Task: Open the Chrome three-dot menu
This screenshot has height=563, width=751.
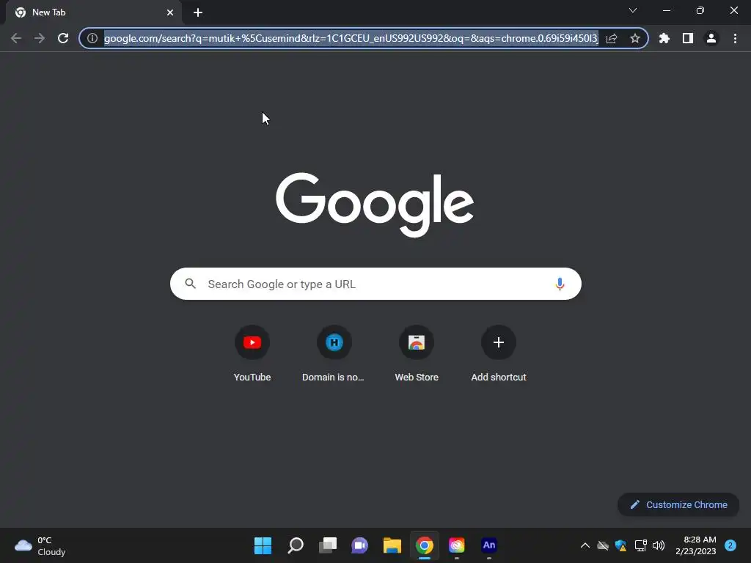Action: click(735, 38)
